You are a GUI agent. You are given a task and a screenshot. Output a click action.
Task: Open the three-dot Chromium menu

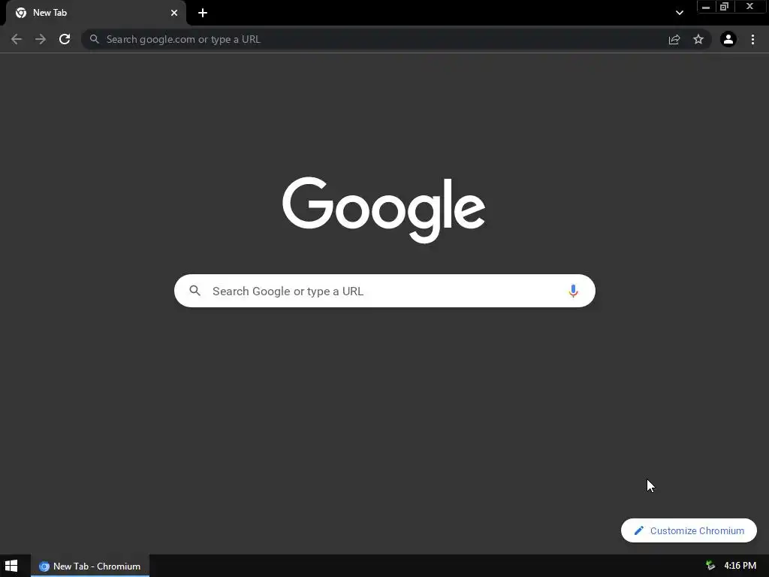[752, 39]
